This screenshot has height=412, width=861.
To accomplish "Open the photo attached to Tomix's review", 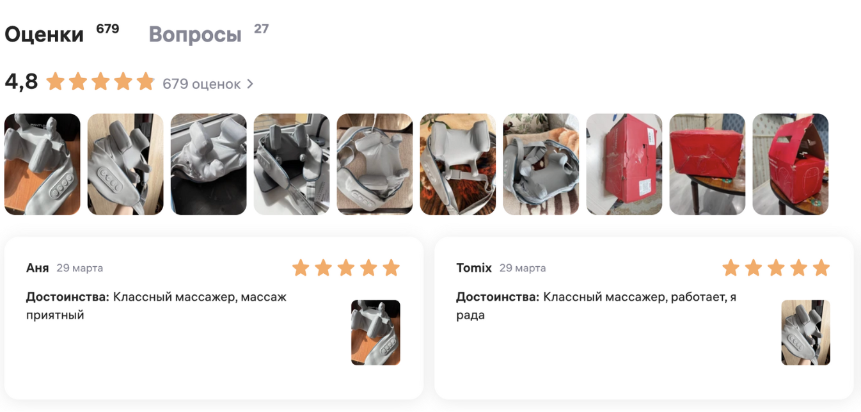I will click(x=806, y=333).
